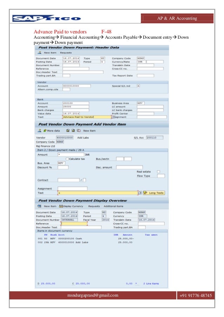Viewport: 224px width, 317px height.
Task: Click Bank Amount field 25000
Action: point(76,106)
